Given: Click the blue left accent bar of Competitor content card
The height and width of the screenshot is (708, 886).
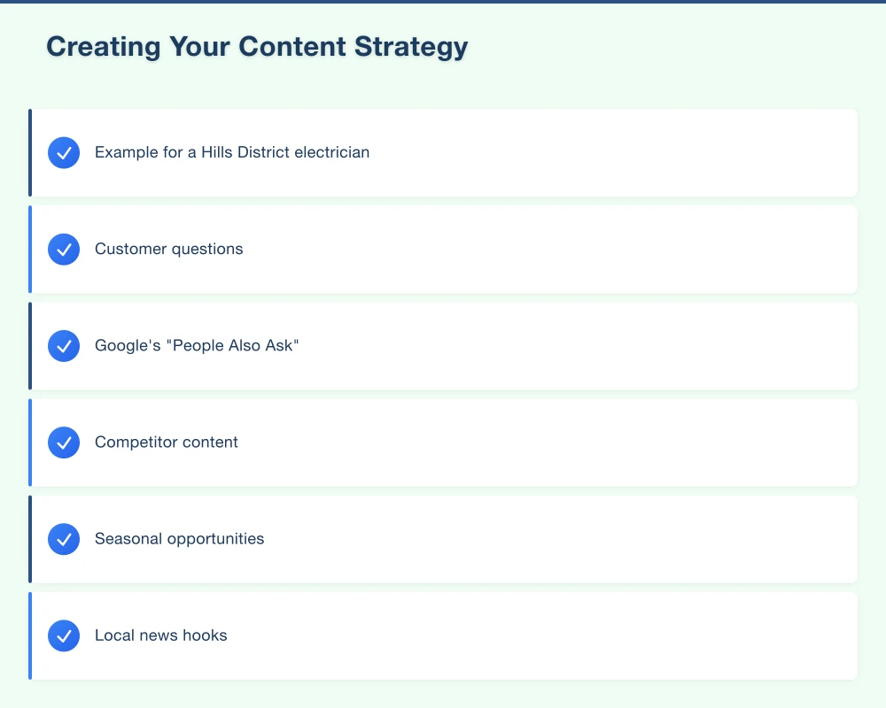Looking at the screenshot, I should pyautogui.click(x=30, y=442).
